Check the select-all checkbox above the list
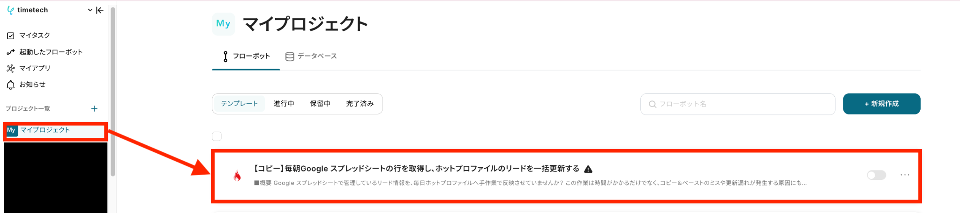 click(217, 136)
